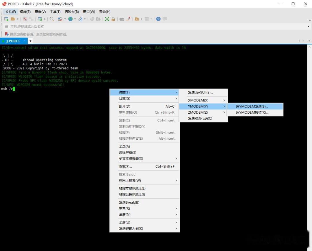
Task: Click the Reconnect chain-link toolbar icon
Action: [x=31, y=19]
